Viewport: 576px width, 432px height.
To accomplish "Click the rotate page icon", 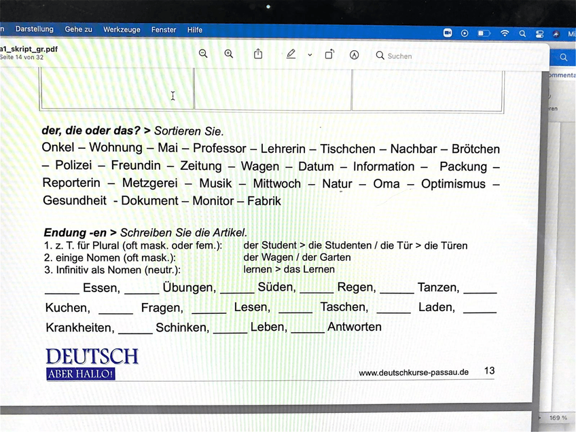I will [330, 54].
